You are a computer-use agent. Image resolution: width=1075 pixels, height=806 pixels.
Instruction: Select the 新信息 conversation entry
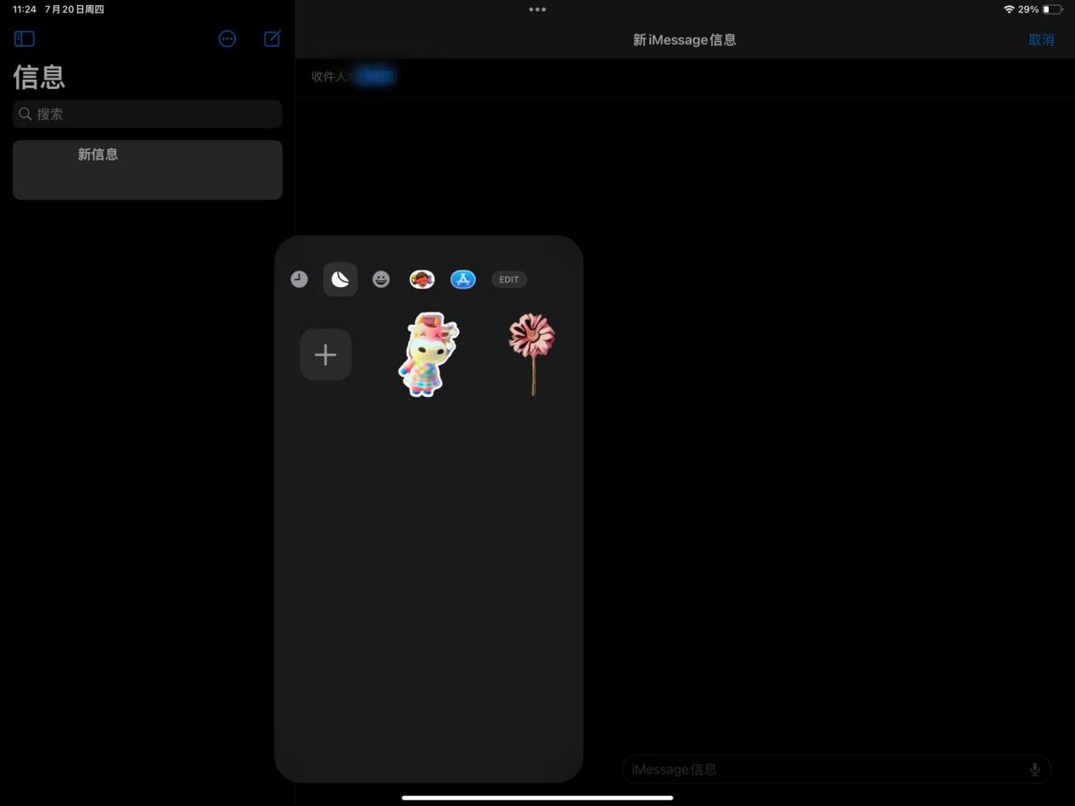(x=147, y=169)
